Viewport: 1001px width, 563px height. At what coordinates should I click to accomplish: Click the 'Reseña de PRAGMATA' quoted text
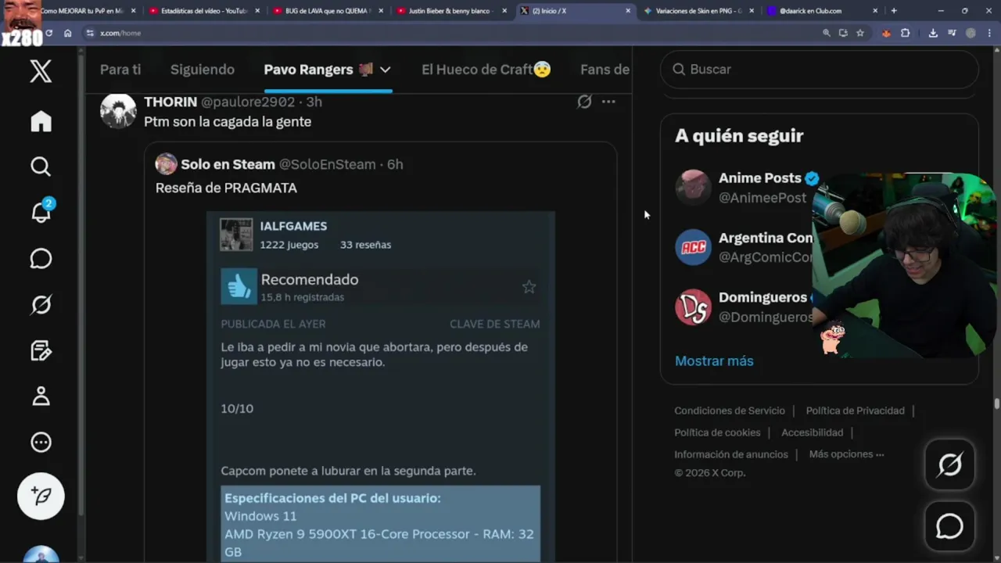click(226, 188)
